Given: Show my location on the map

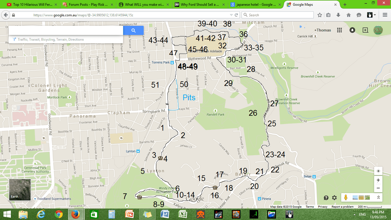Looking at the screenshot, I should click(378, 171).
